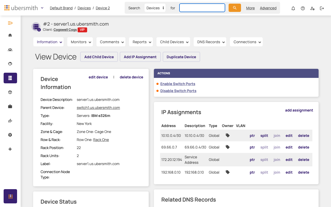
Task: Click Add IP Assignment button
Action: (140, 57)
